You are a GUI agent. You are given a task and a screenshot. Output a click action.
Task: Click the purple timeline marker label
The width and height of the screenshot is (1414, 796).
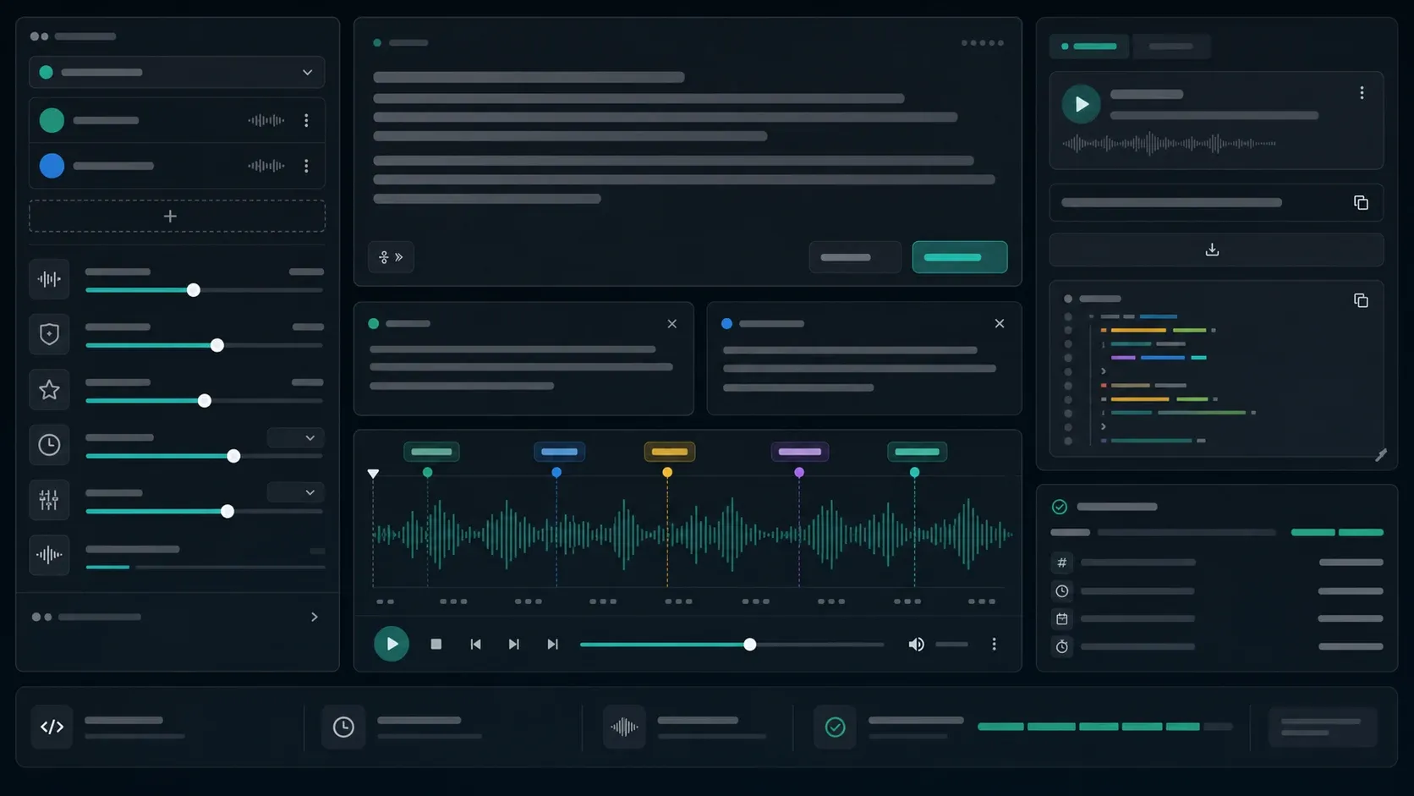coord(800,452)
